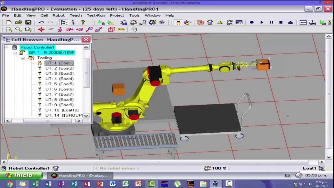Select Robot Controller1 in Cell Browser

(x=37, y=47)
